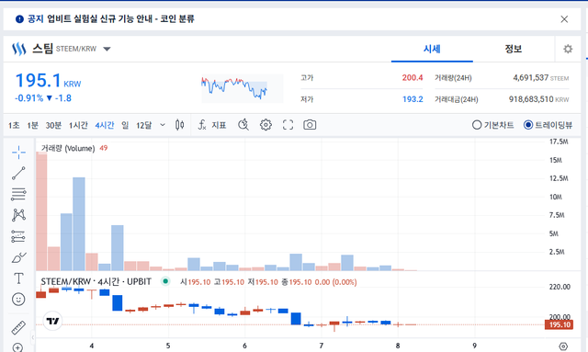This screenshot has height=352, width=588.
Task: Open the candlestick chart style selector
Action: click(180, 125)
